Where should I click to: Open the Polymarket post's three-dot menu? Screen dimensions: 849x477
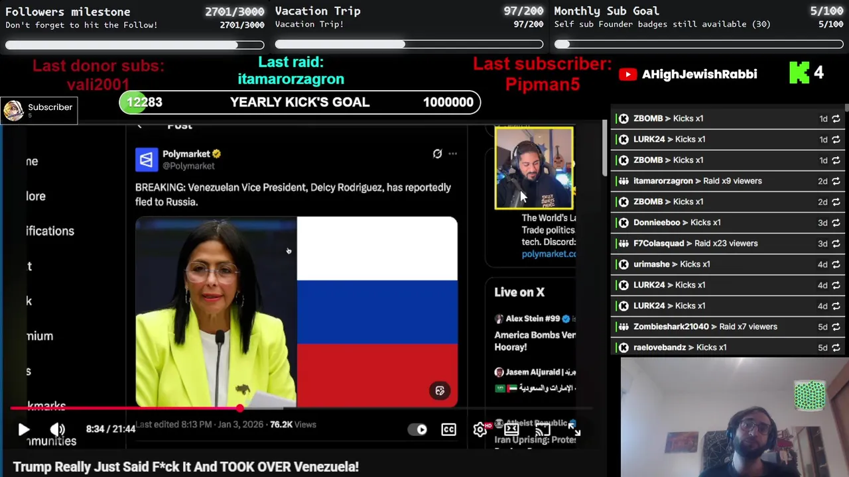(x=452, y=154)
